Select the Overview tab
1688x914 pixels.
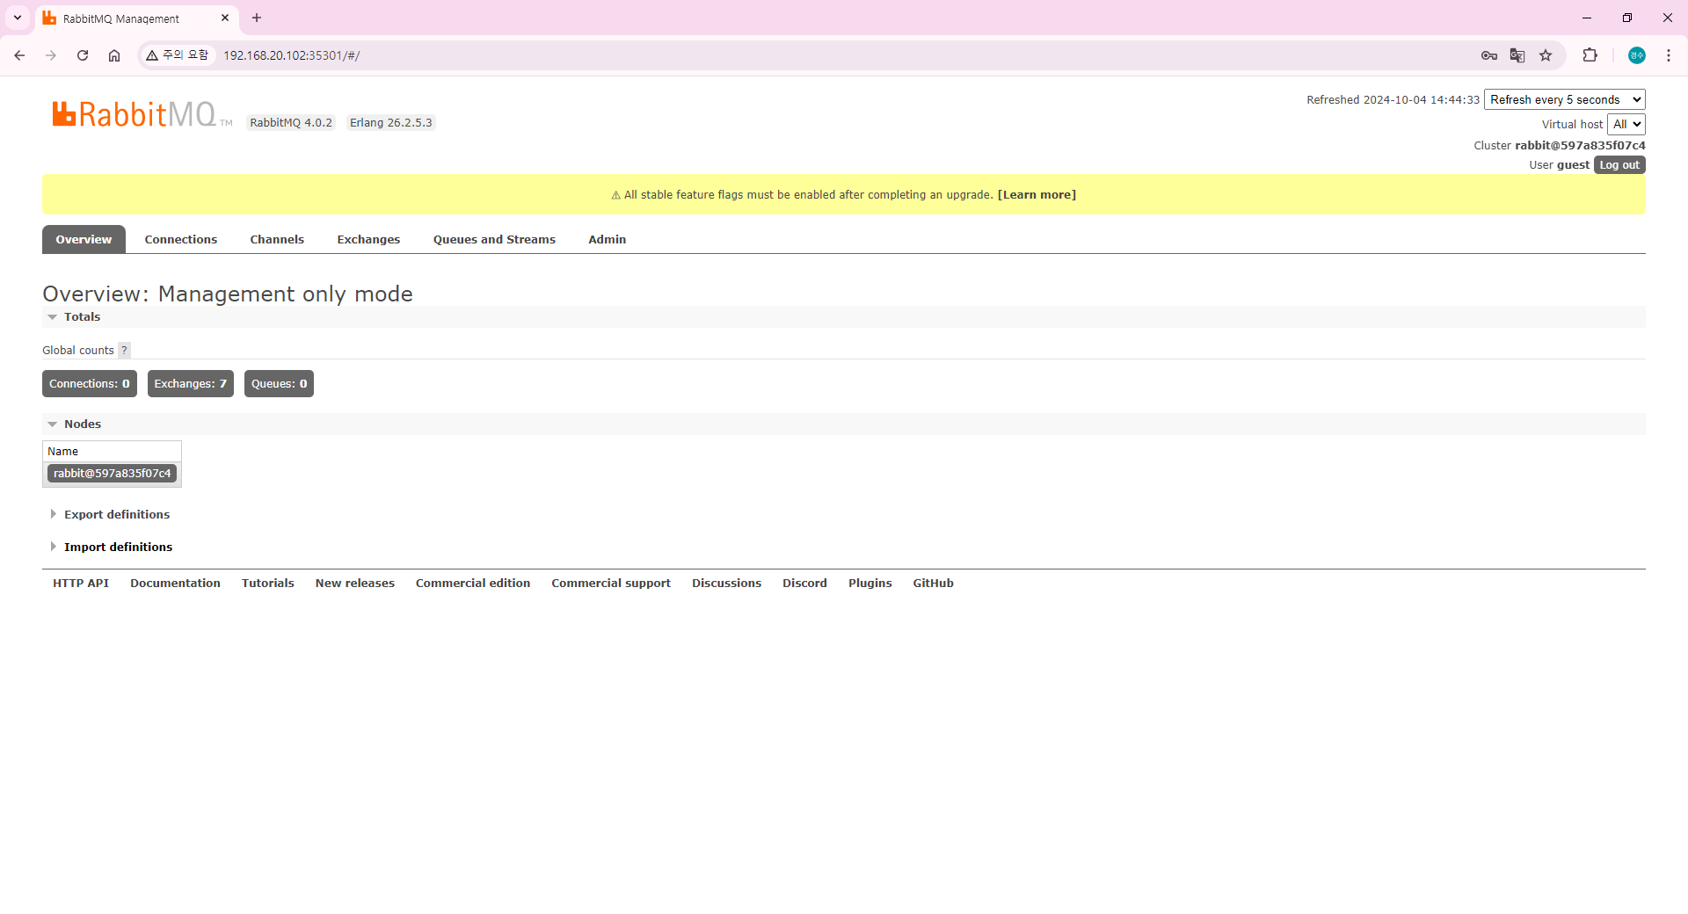84,239
